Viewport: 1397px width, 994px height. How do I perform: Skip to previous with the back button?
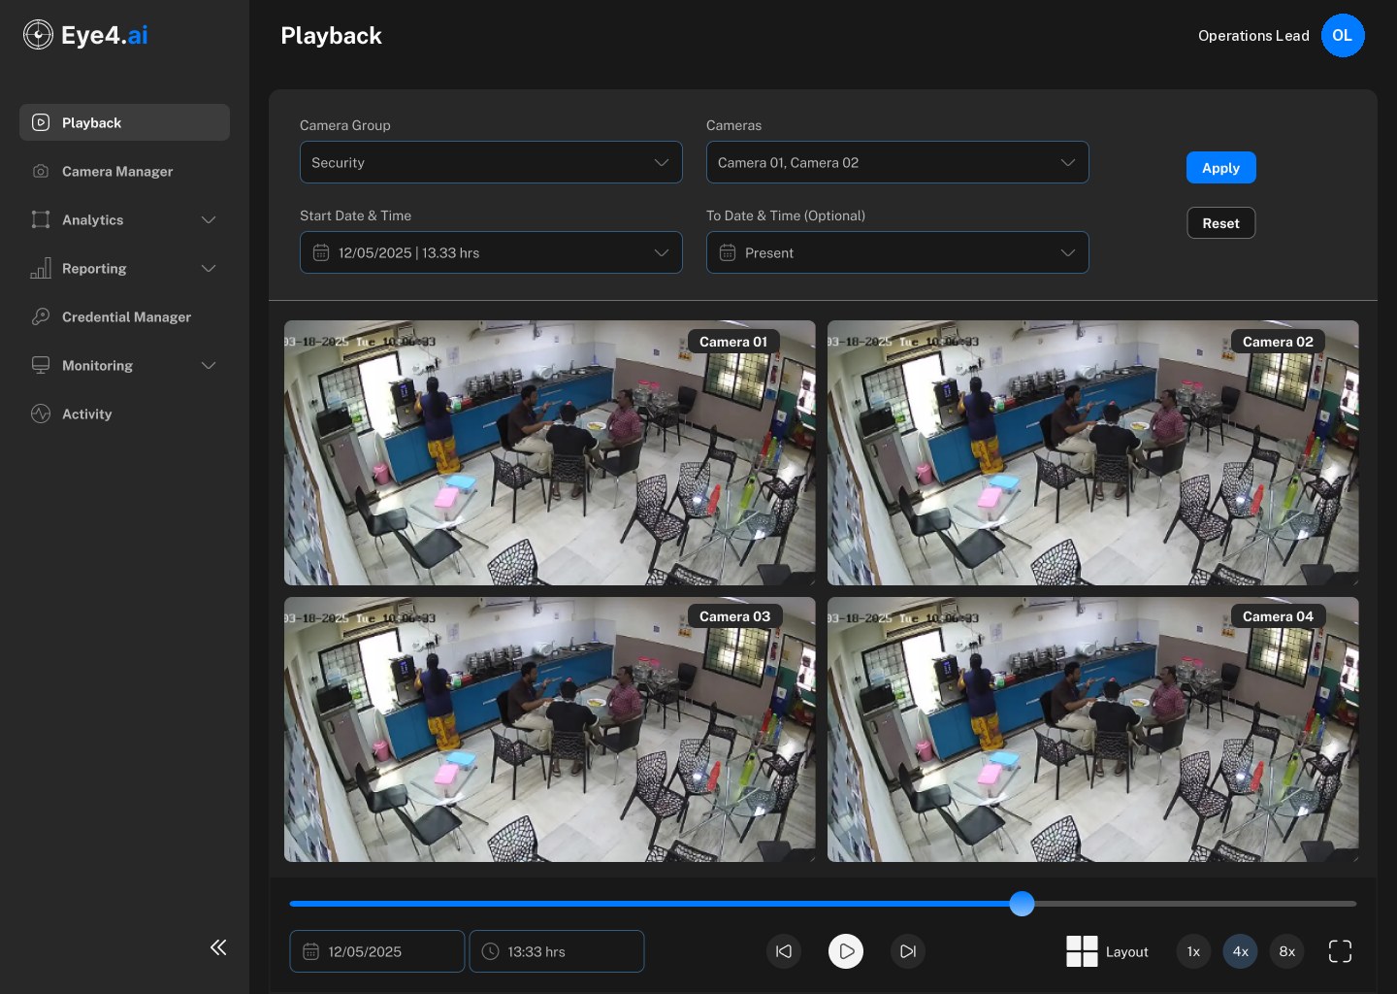point(784,951)
